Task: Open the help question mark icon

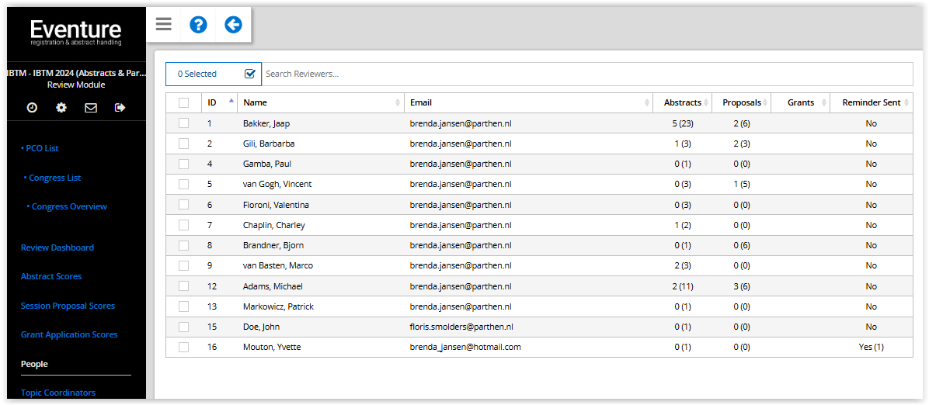Action: point(198,24)
